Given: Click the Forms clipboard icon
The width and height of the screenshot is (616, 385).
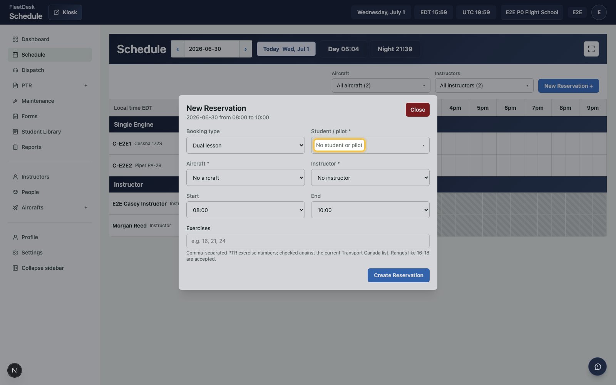Looking at the screenshot, I should click(15, 116).
